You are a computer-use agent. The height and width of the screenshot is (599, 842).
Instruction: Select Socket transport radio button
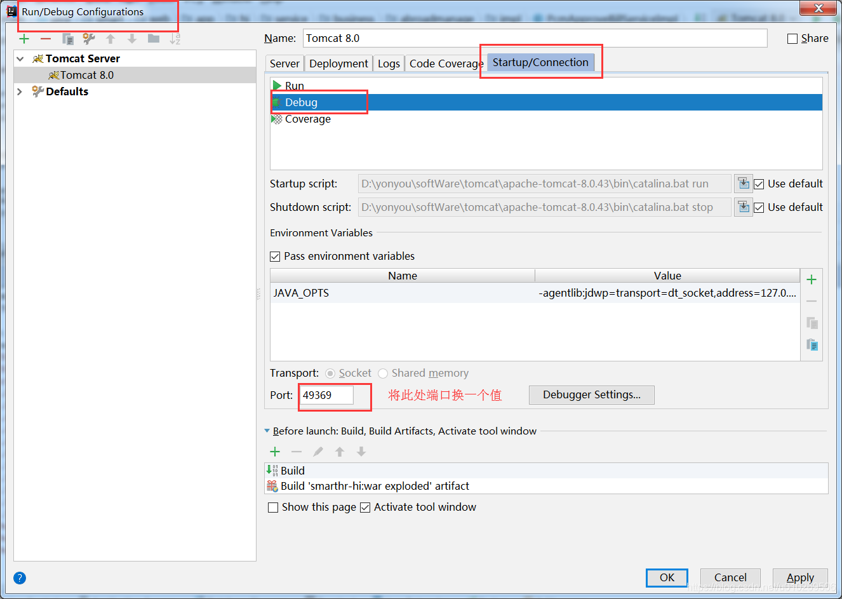click(x=330, y=374)
